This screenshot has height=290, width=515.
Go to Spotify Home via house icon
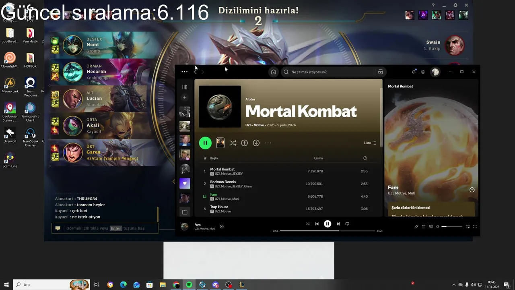click(x=274, y=72)
